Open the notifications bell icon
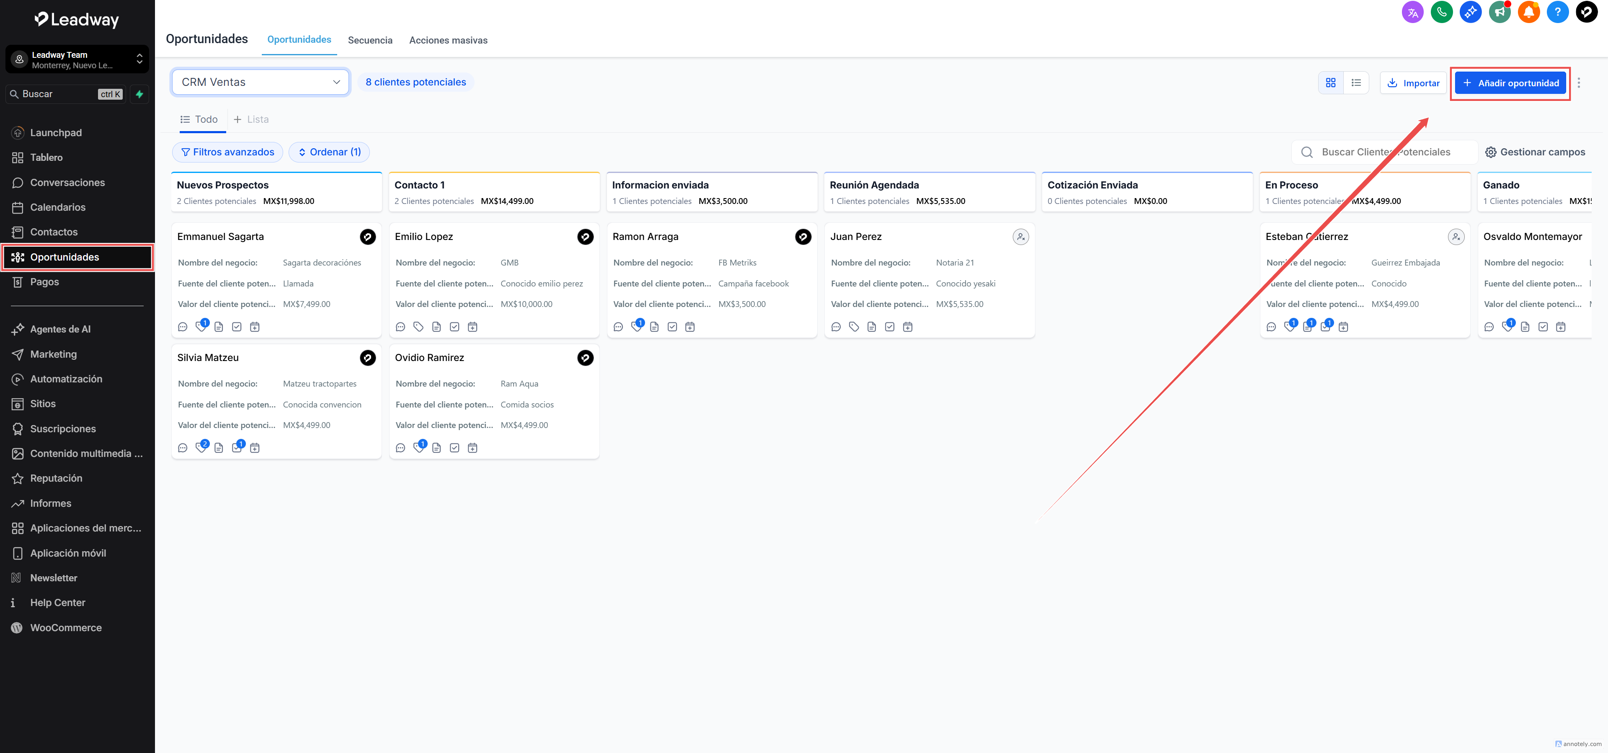This screenshot has height=753, width=1608. click(1529, 12)
